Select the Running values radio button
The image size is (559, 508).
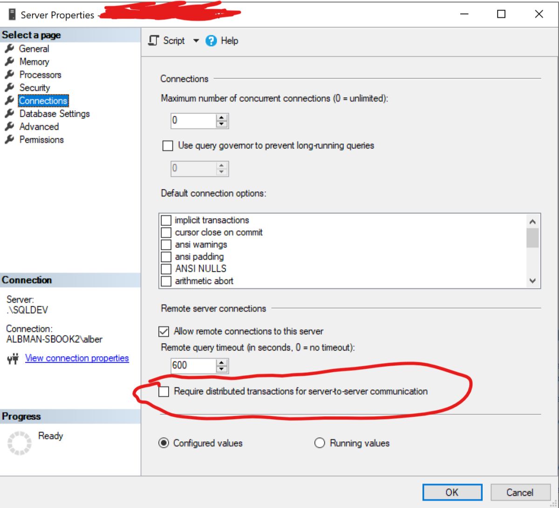tap(320, 443)
